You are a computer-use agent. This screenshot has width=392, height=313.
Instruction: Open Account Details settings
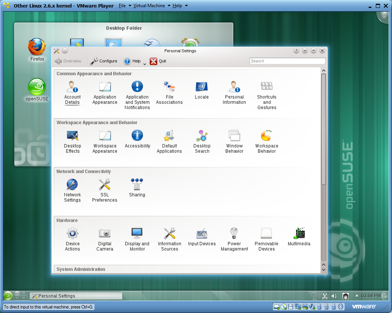click(72, 93)
